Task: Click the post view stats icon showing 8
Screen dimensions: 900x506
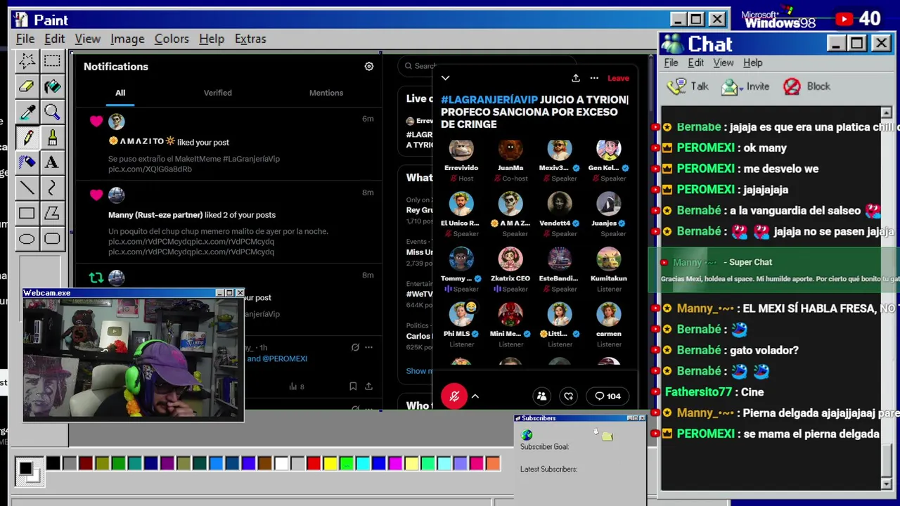Action: pyautogui.click(x=297, y=387)
